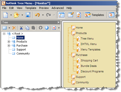The height and width of the screenshot is (92, 121).
Task: Click DHTML Menu in the preview
Action: point(89,44)
